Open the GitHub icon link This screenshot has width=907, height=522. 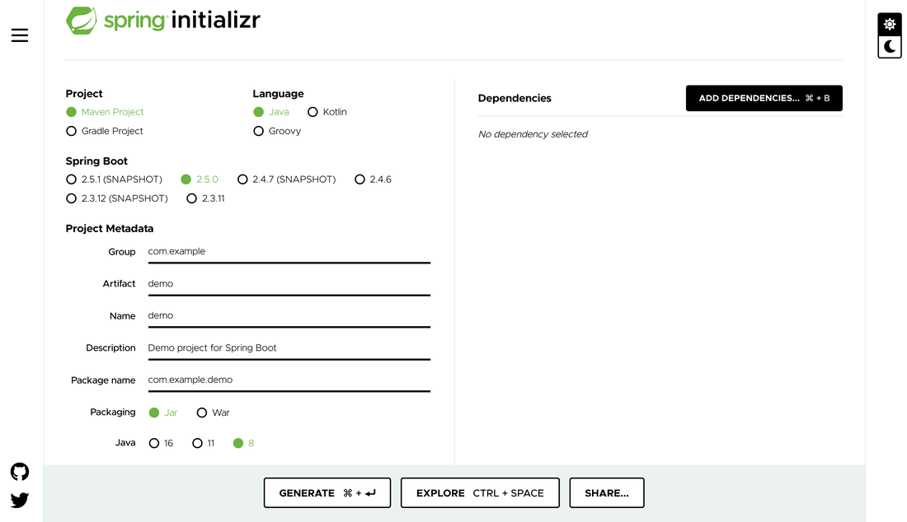tap(20, 472)
